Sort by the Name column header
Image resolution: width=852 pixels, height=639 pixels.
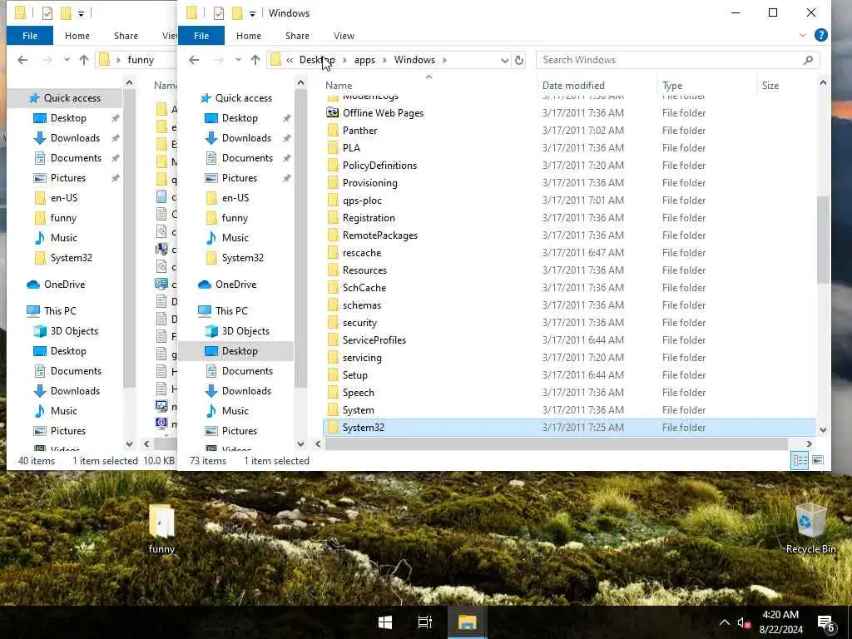[x=339, y=86]
